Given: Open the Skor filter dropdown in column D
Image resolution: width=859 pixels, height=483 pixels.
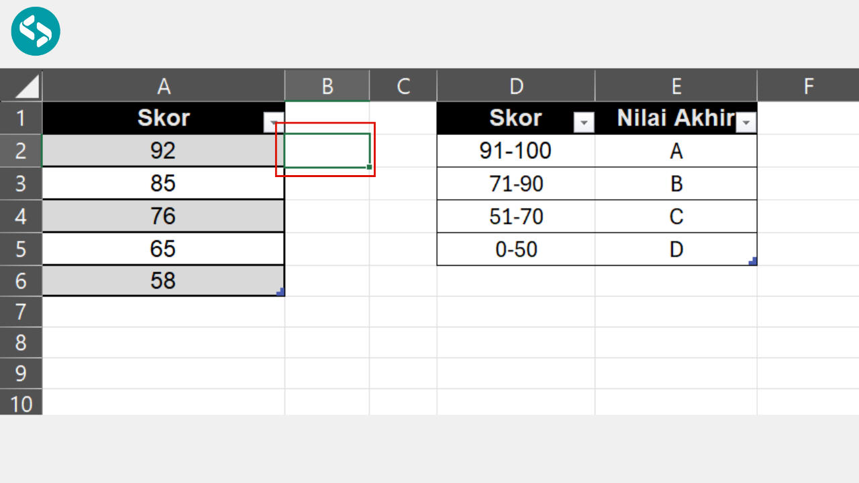Looking at the screenshot, I should pos(584,123).
